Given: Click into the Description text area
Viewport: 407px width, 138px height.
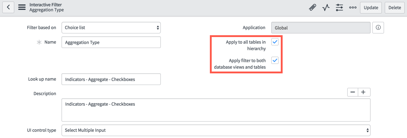Looking at the screenshot, I should click(x=216, y=110).
